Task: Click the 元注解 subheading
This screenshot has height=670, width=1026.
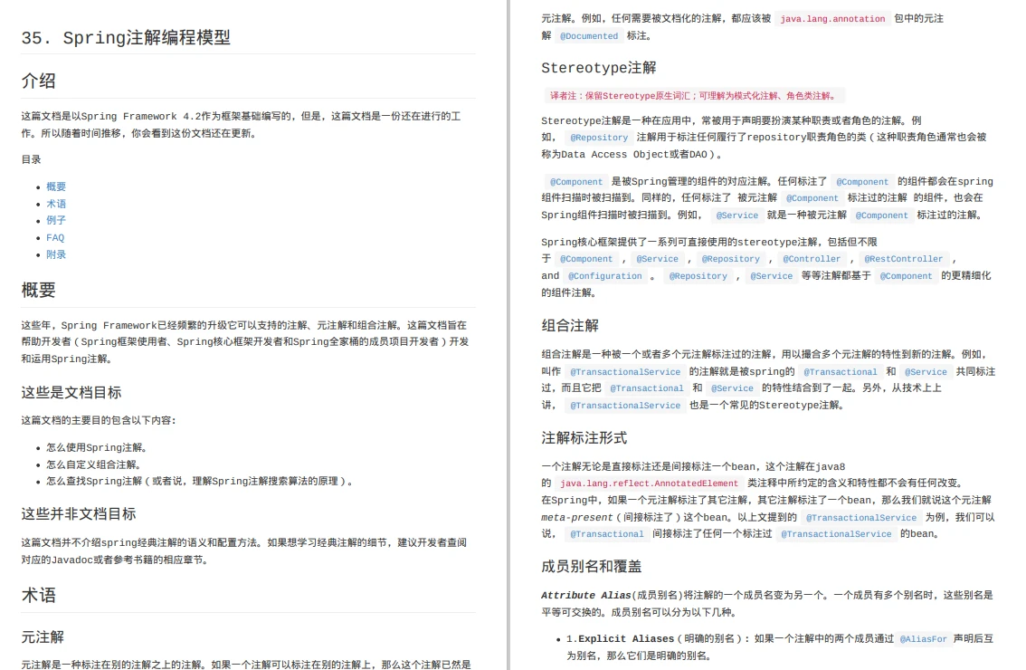Action: (x=43, y=636)
